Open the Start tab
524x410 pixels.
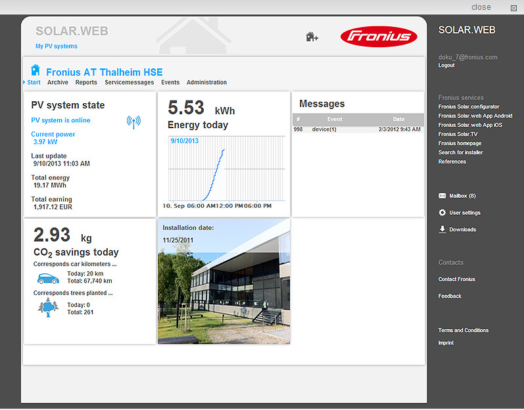point(34,82)
